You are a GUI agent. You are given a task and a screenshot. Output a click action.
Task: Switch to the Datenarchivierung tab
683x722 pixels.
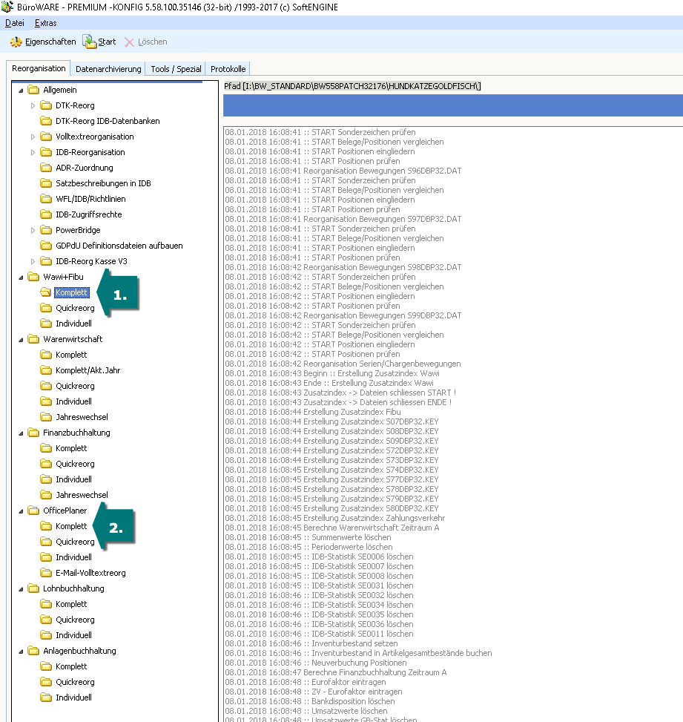(108, 69)
